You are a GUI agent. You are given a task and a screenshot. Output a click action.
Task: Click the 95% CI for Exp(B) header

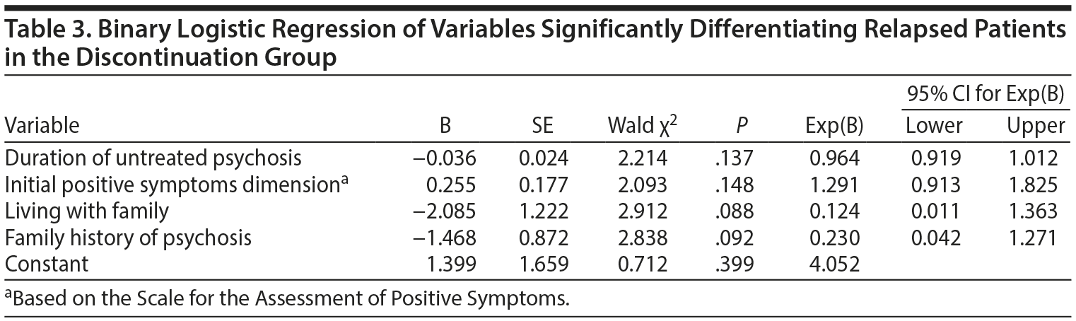coord(986,93)
